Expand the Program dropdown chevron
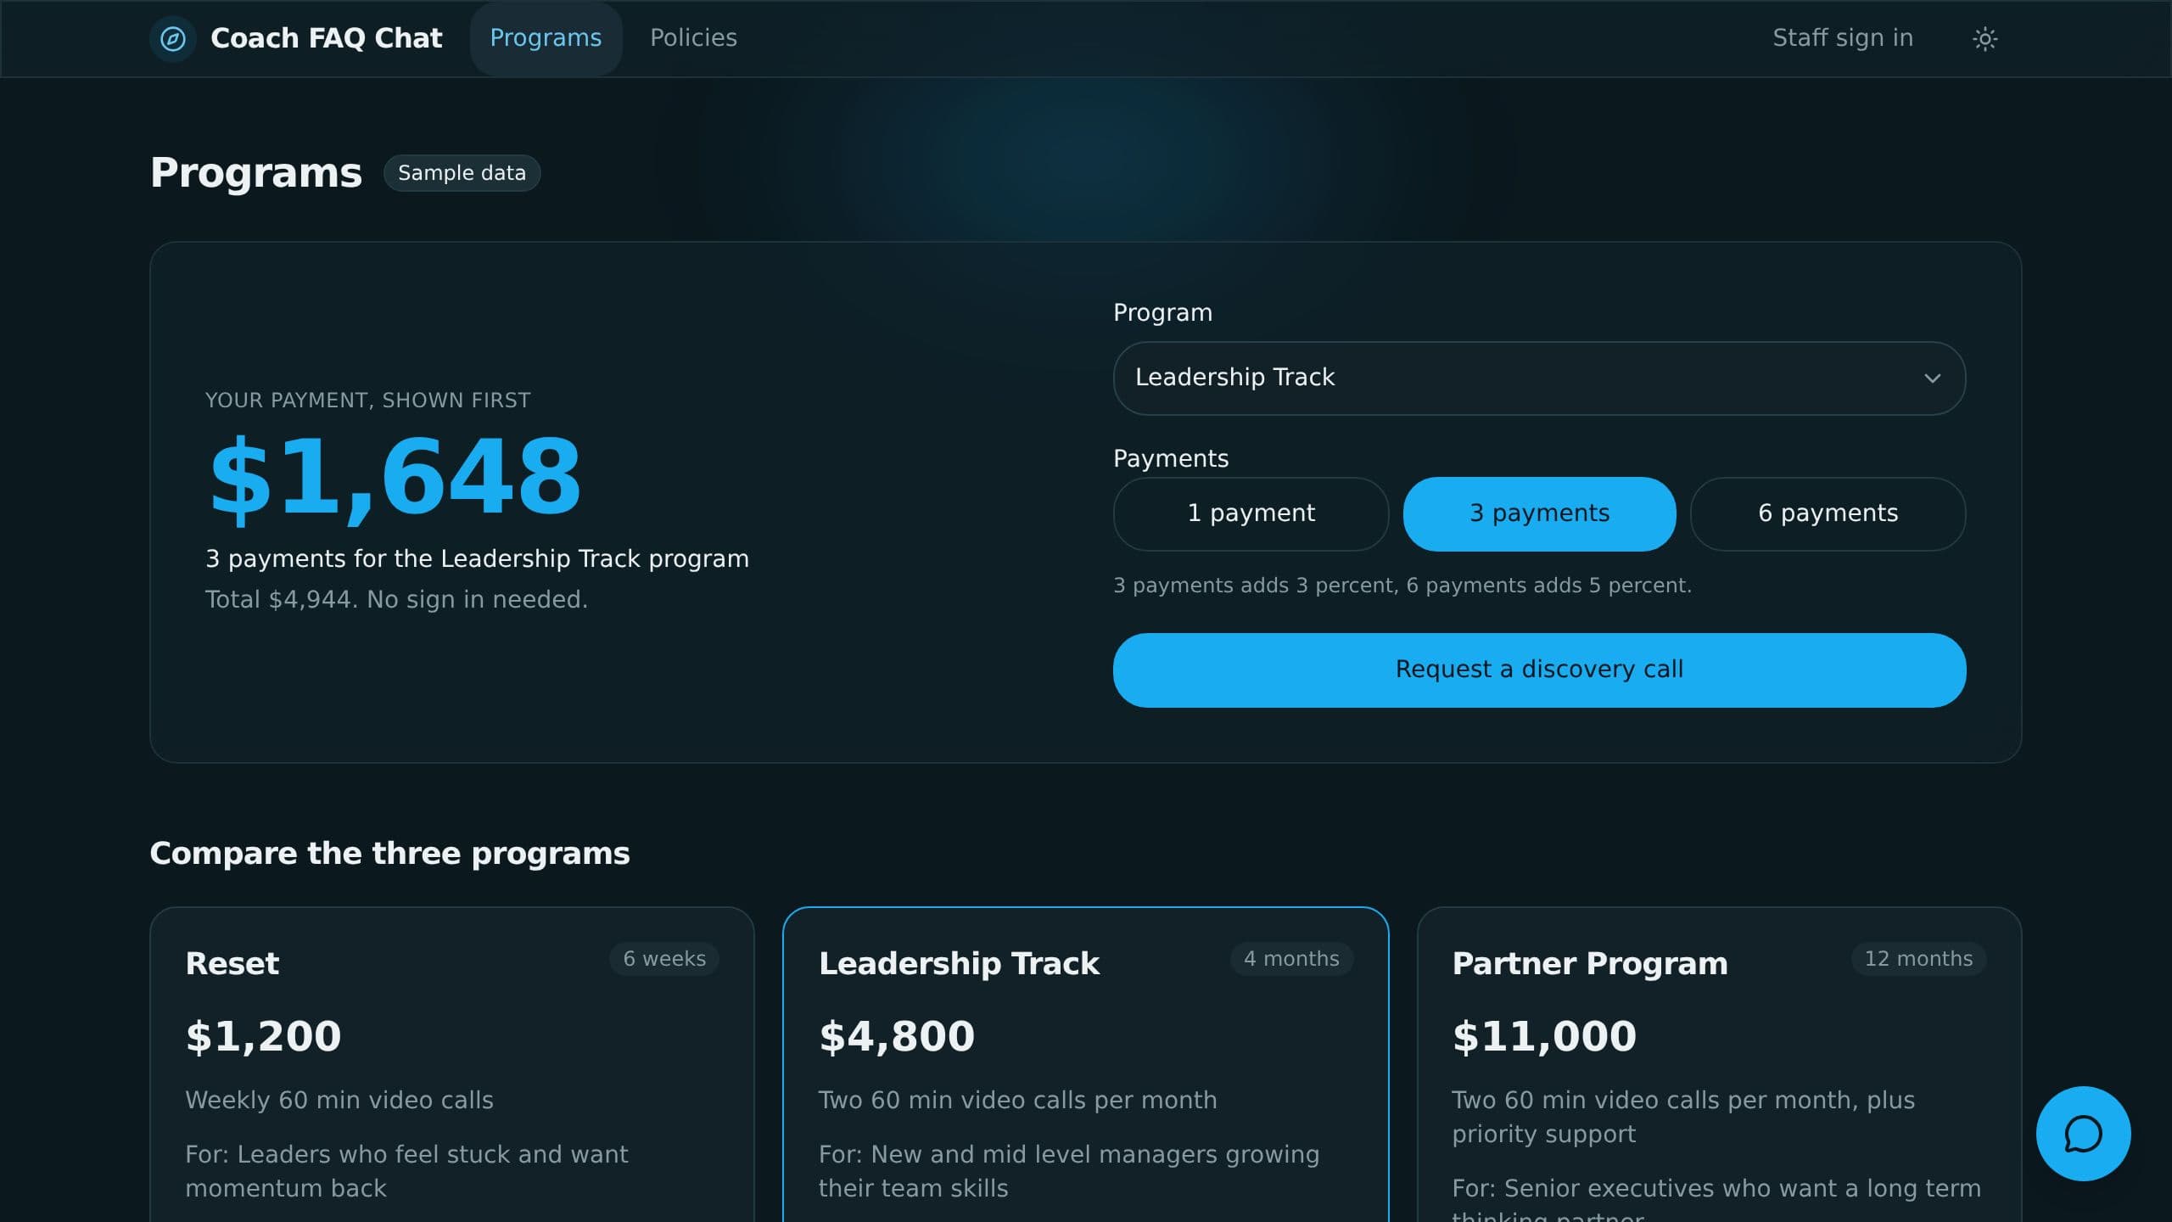 [x=1932, y=378]
